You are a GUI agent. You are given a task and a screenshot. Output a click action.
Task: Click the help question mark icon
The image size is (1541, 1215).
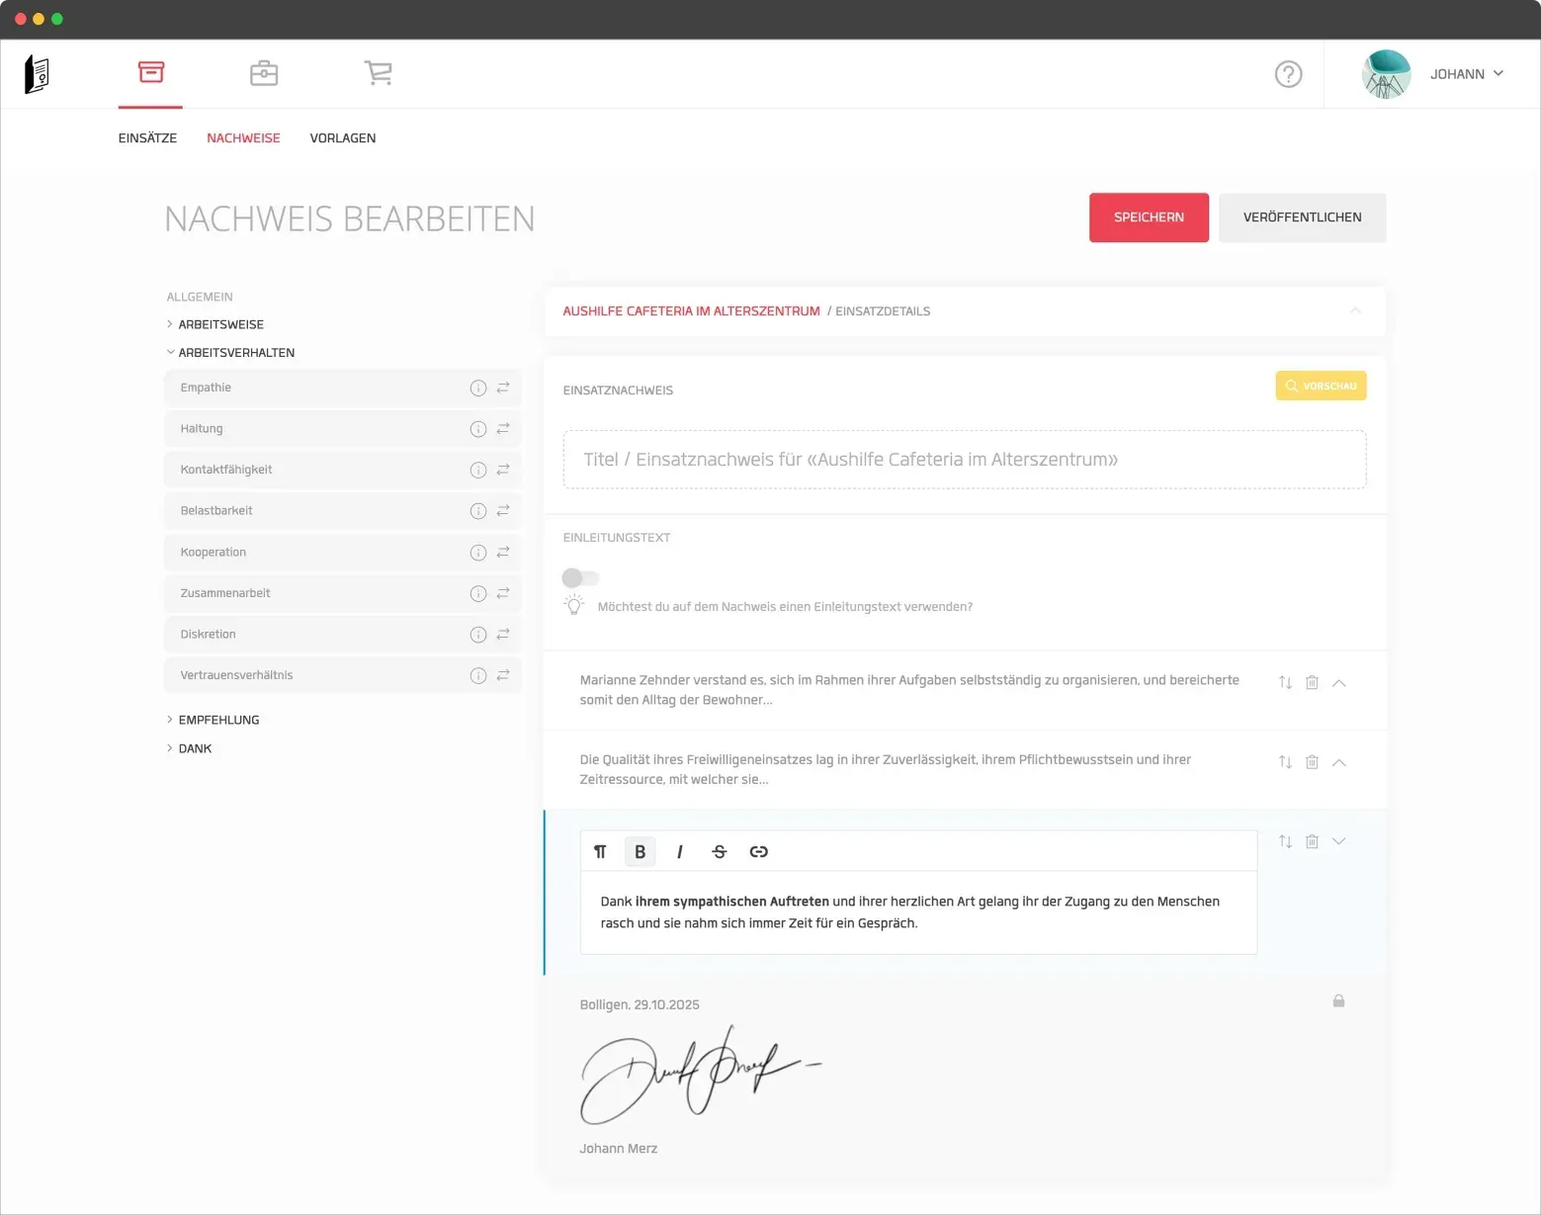1288,74
